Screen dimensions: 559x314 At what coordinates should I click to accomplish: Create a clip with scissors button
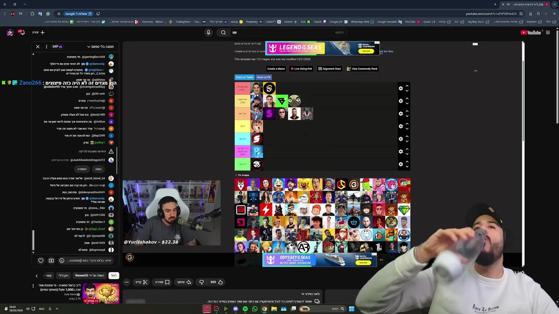point(142,282)
